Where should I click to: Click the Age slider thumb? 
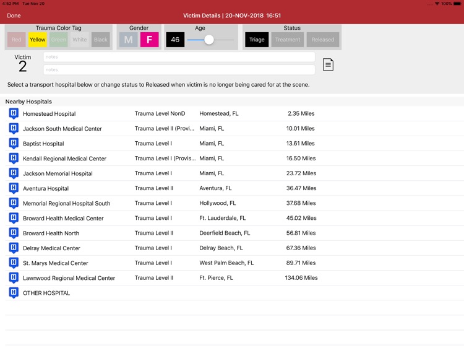click(x=209, y=40)
